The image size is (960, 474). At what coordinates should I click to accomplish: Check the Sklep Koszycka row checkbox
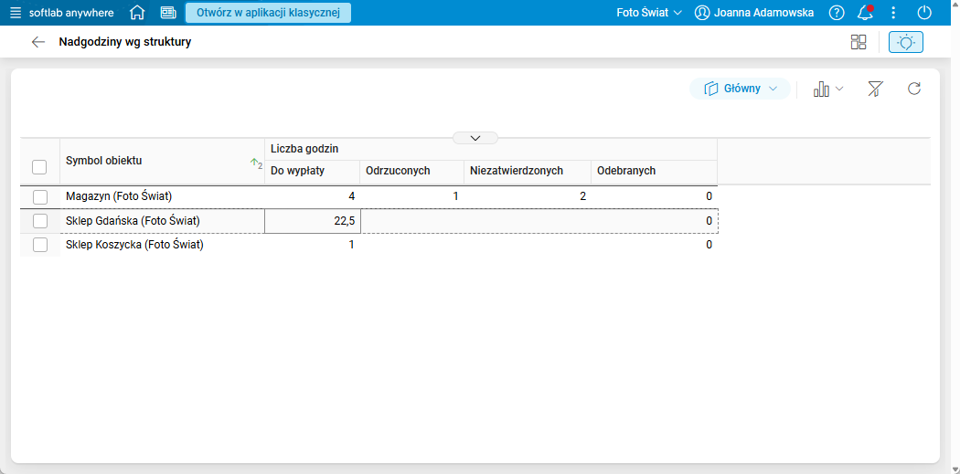(x=40, y=245)
